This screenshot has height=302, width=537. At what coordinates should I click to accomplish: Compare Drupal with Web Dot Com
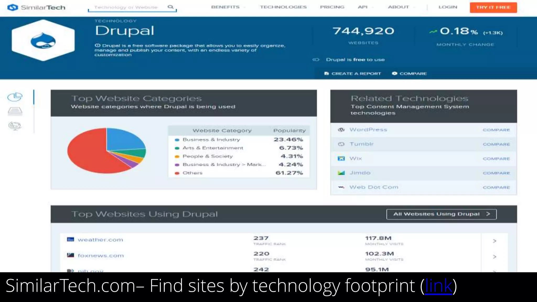coord(496,187)
